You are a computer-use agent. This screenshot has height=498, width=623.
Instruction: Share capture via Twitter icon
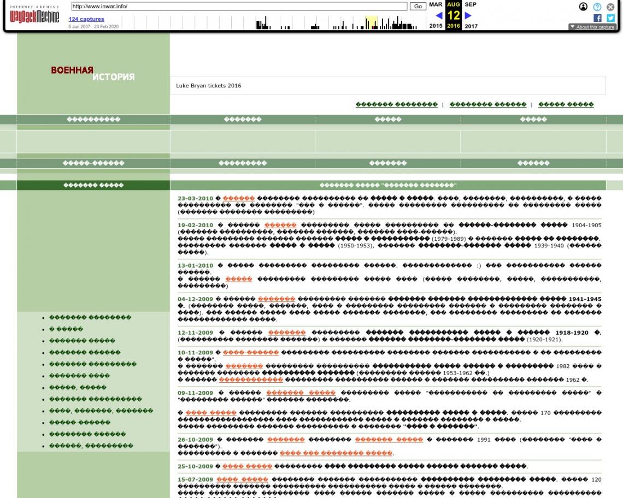610,18
